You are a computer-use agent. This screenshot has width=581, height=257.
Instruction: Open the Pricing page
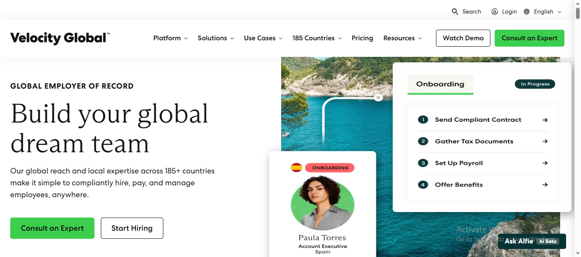coord(362,38)
